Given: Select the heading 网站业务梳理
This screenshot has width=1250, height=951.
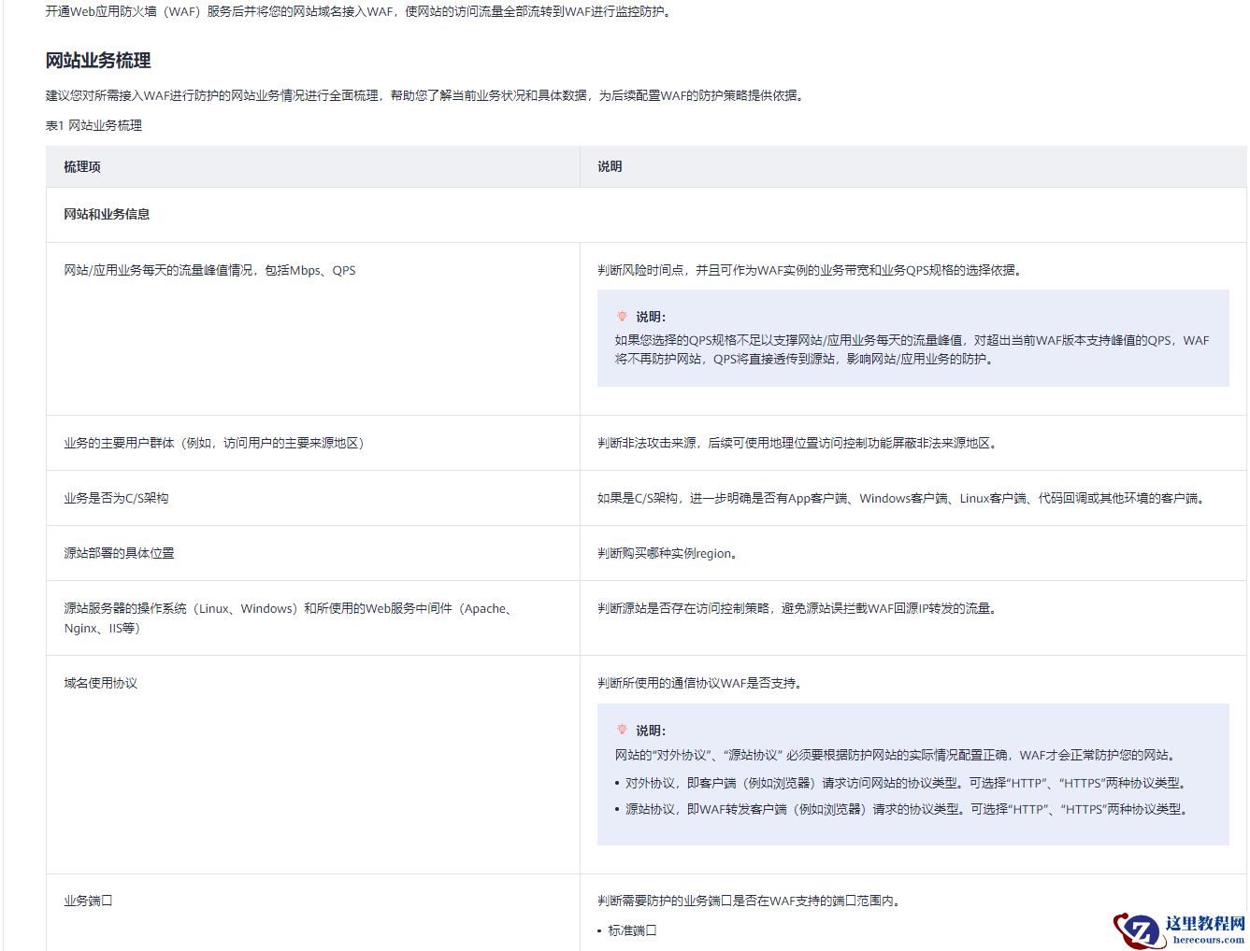Looking at the screenshot, I should (x=98, y=61).
